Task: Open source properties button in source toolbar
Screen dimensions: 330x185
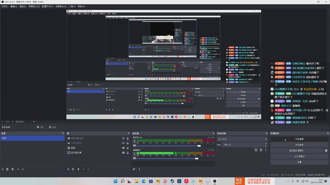Action: 40,127
